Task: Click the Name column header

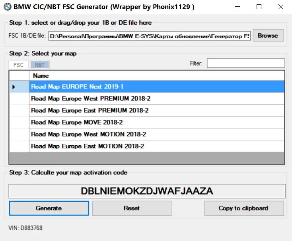Action: coord(157,75)
